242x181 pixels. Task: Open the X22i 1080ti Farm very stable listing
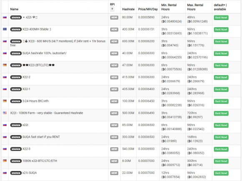(46, 113)
